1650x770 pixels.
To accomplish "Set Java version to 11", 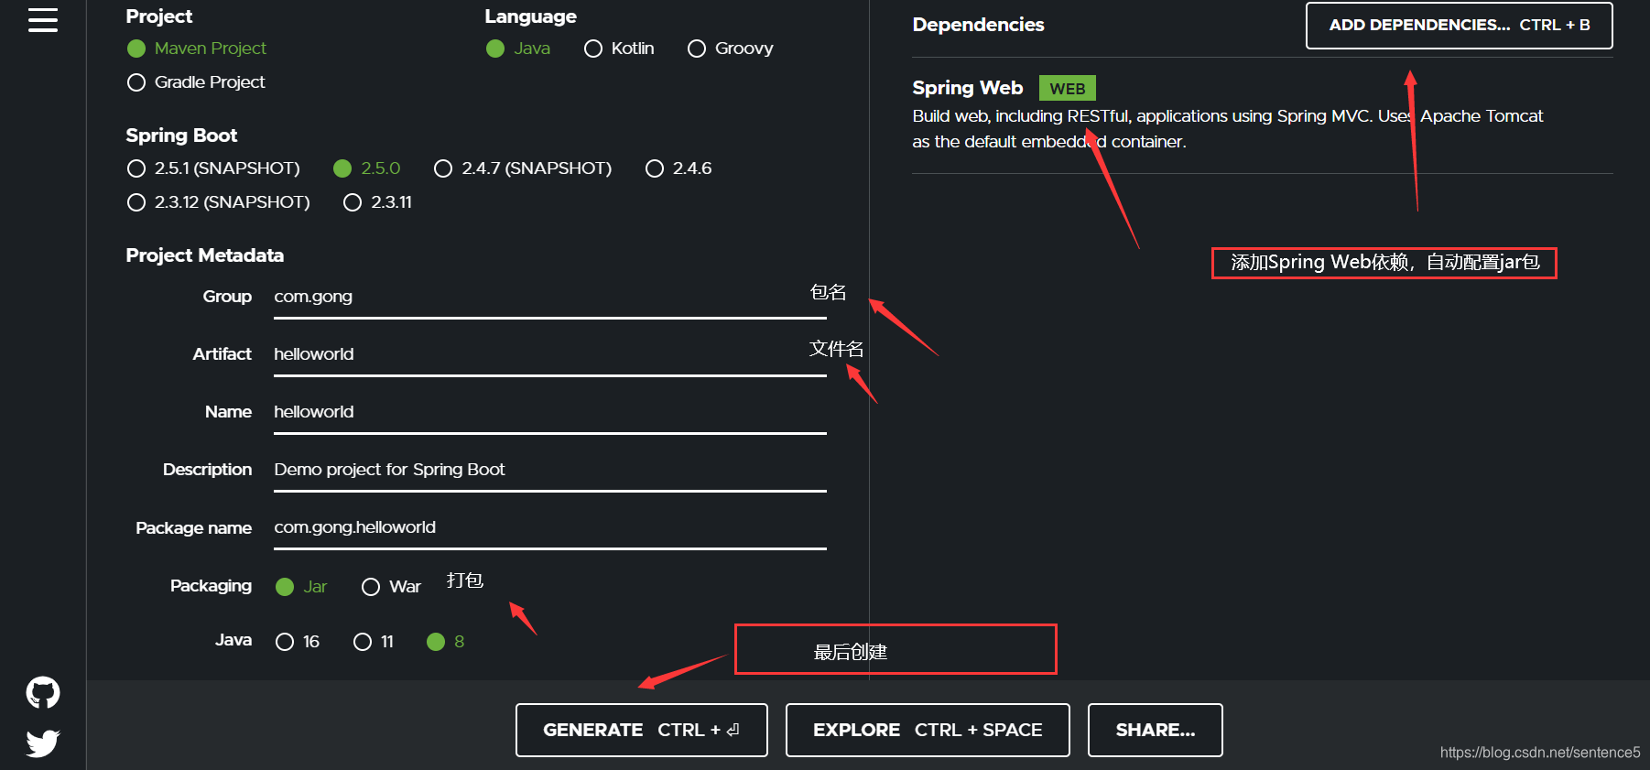I will point(374,642).
